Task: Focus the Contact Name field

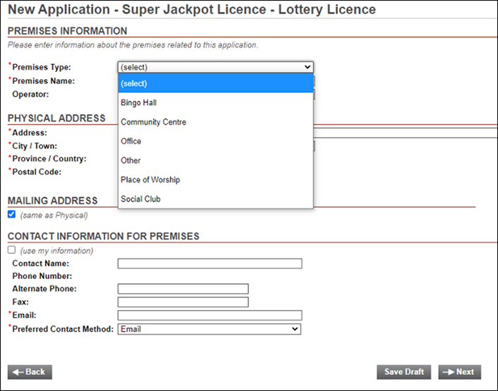Action: (209, 263)
